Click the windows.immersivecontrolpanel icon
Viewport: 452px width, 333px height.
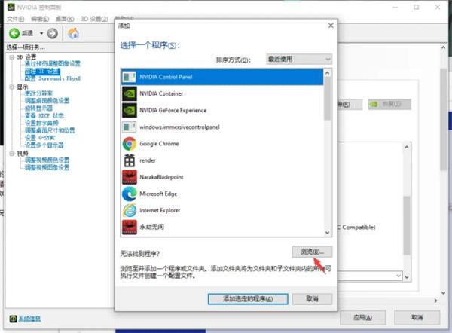point(129,127)
